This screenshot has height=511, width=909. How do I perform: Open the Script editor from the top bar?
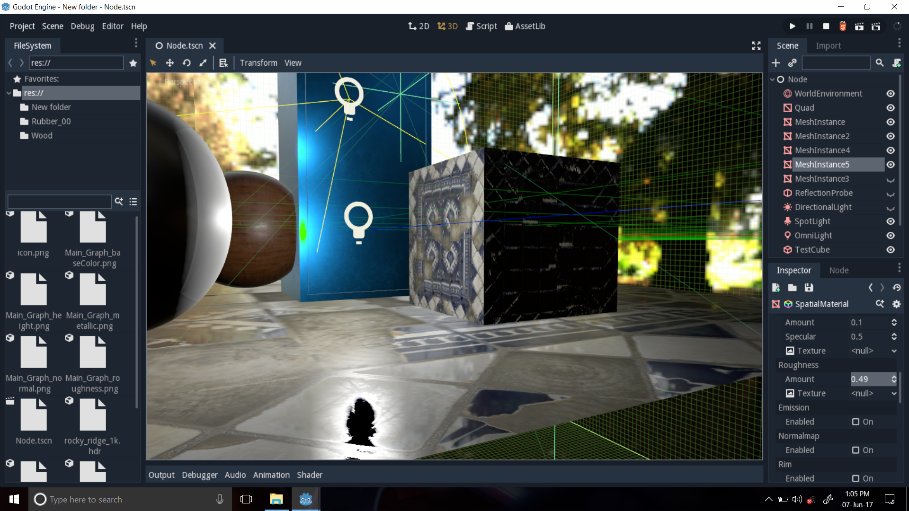tap(481, 26)
